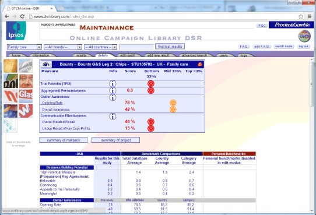Open summary of project
The width and height of the screenshot is (316, 215).
point(115,140)
